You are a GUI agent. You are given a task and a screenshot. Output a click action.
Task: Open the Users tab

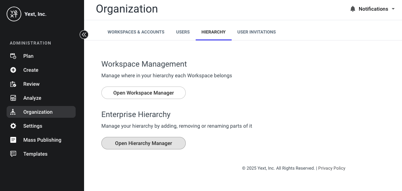[183, 32]
